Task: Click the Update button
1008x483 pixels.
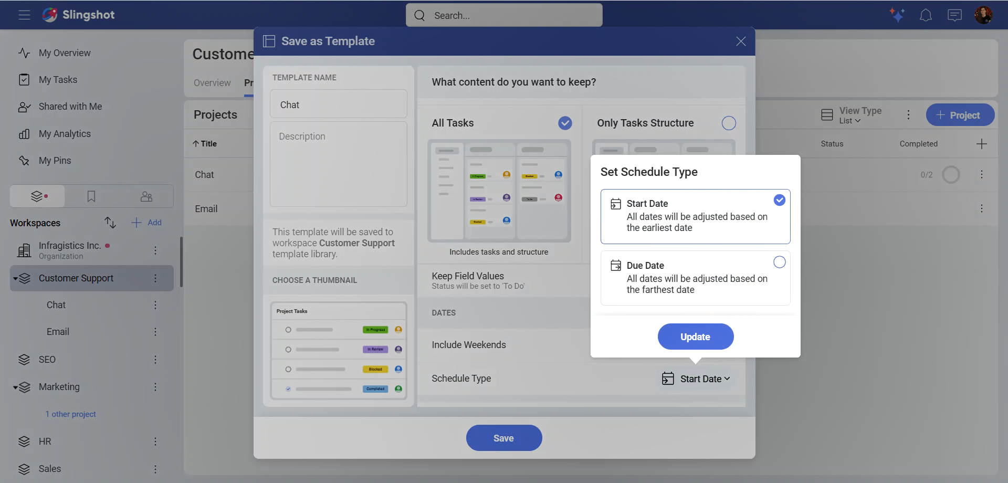Action: (x=696, y=337)
